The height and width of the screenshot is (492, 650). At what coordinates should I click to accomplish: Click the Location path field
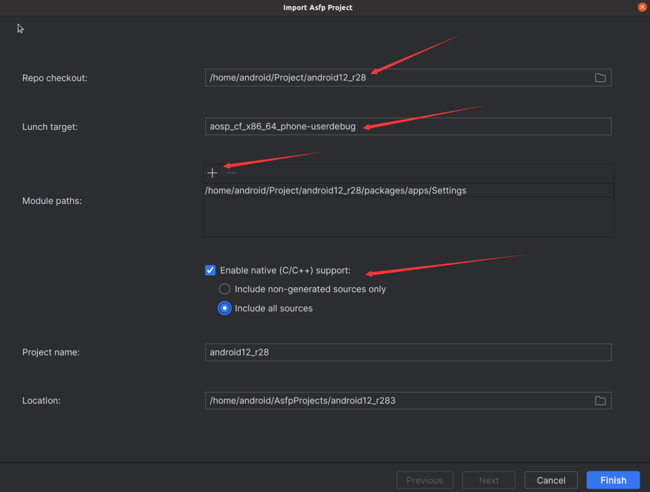(408, 401)
